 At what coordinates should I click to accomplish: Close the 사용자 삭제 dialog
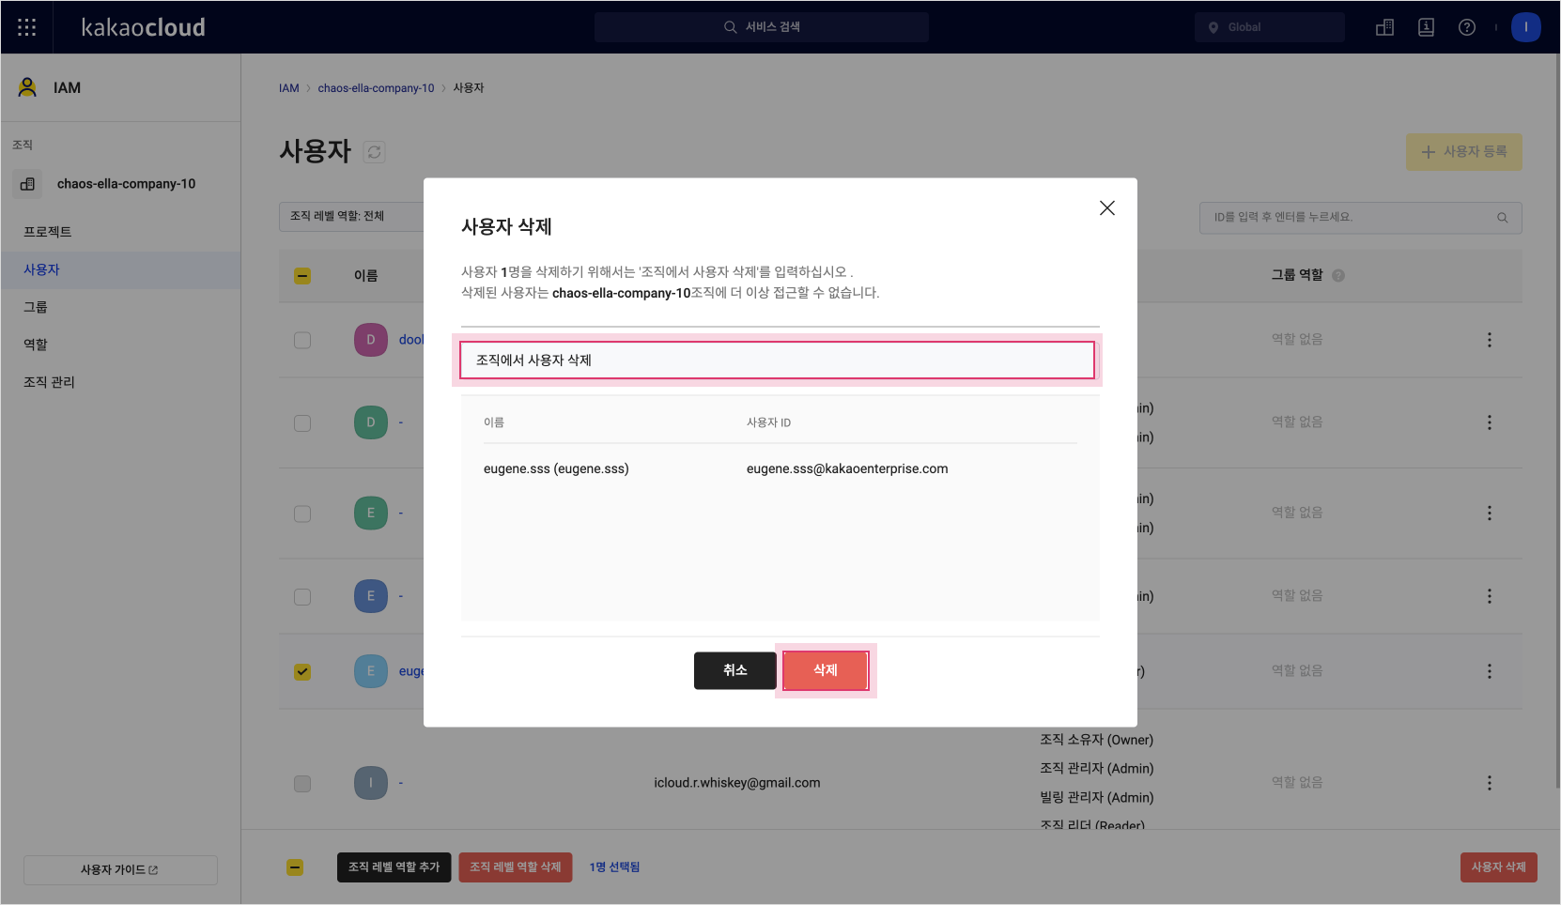coord(1107,207)
